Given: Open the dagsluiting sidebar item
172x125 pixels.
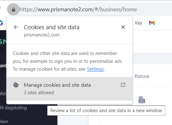Looking at the screenshot, I should pyautogui.click(x=13, y=108).
